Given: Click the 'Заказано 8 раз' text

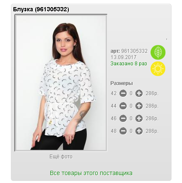Looking at the screenshot, I should 129,64.
